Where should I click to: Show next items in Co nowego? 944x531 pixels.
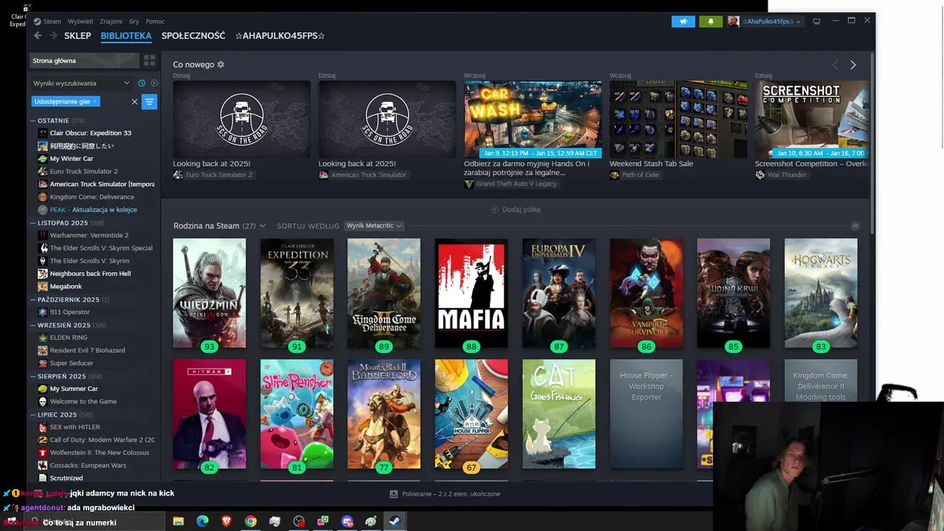pos(853,65)
